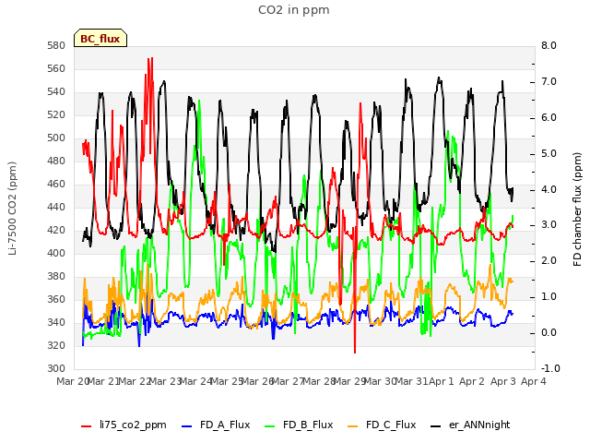Toggle er_ANNnight legend entry

tap(470, 425)
